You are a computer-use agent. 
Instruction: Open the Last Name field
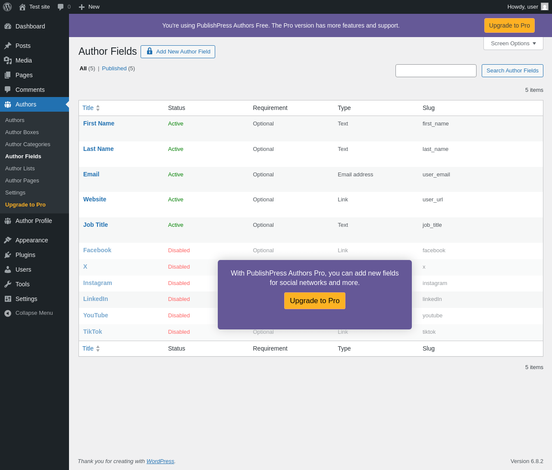[x=98, y=149]
